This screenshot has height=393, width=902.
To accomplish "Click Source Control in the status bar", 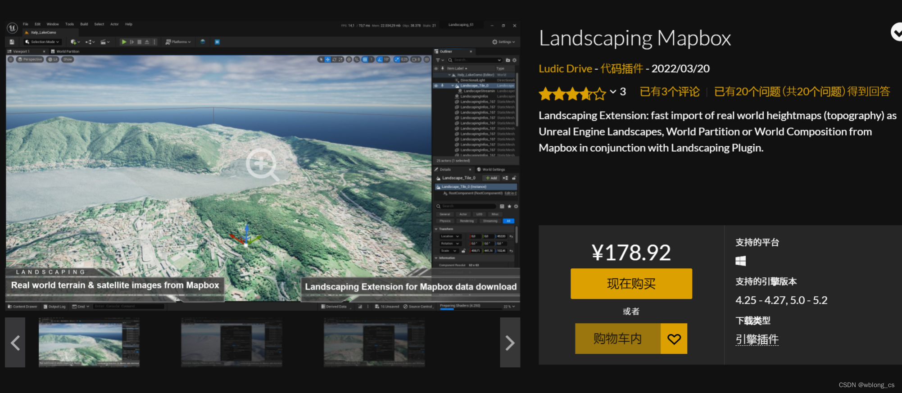I will 418,307.
